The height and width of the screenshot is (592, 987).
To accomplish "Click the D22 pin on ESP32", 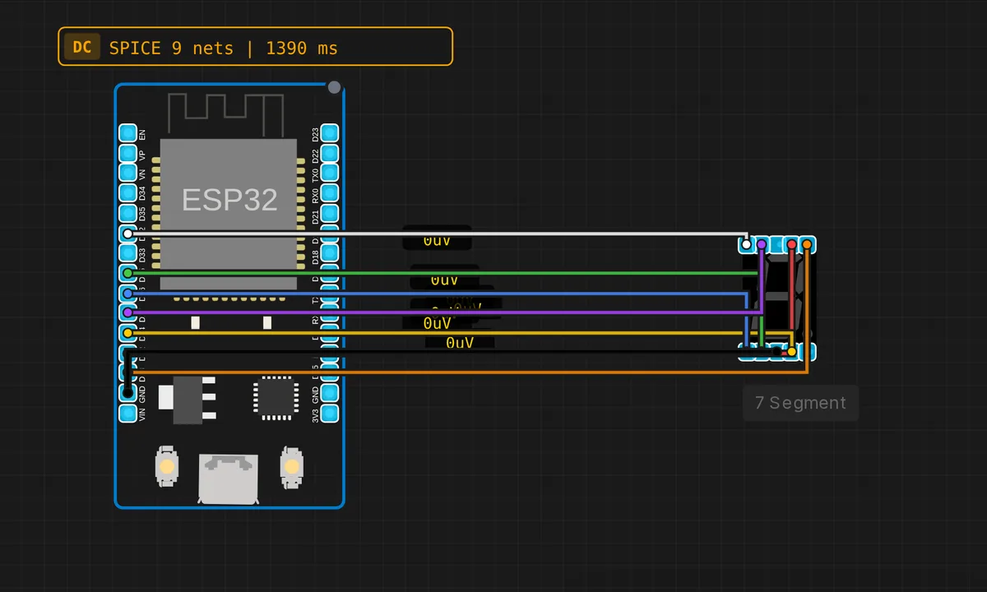I will [x=329, y=153].
